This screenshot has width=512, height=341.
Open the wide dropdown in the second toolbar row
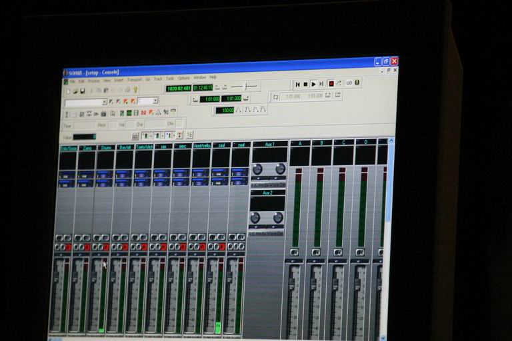click(85, 103)
